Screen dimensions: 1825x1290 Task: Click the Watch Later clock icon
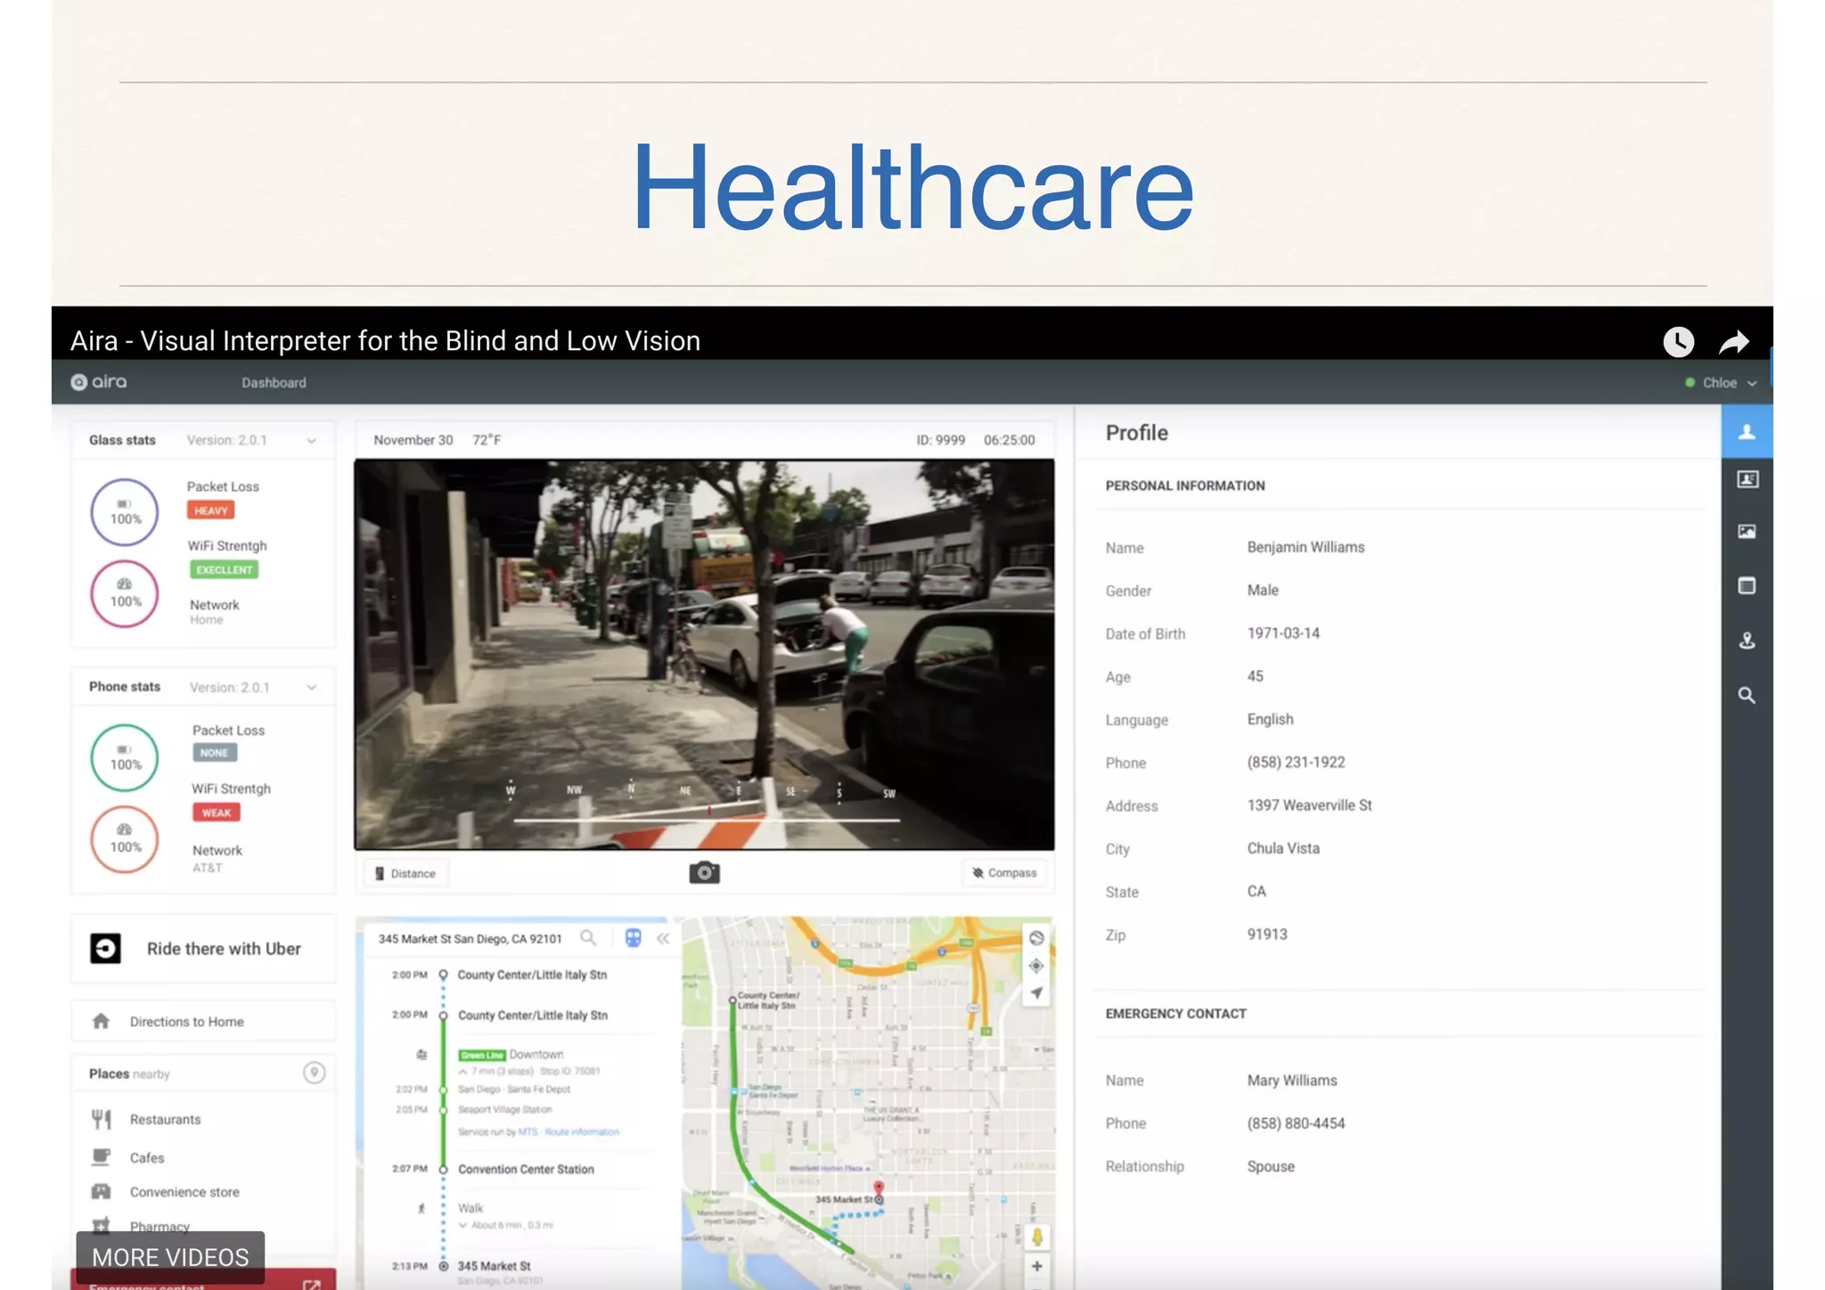coord(1678,341)
